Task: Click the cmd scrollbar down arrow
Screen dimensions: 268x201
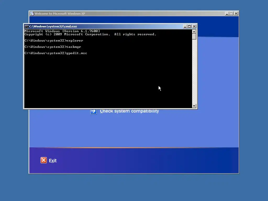Action: pos(194,106)
